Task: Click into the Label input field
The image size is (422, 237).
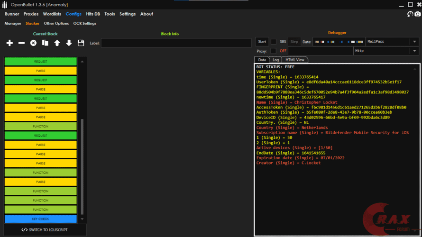Action: (x=176, y=43)
